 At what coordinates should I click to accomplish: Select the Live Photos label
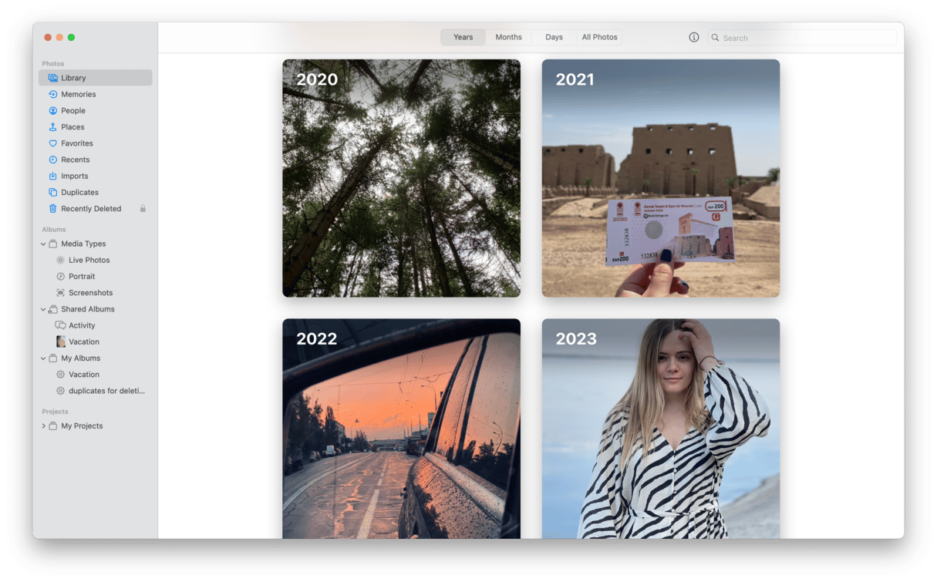pyautogui.click(x=89, y=261)
